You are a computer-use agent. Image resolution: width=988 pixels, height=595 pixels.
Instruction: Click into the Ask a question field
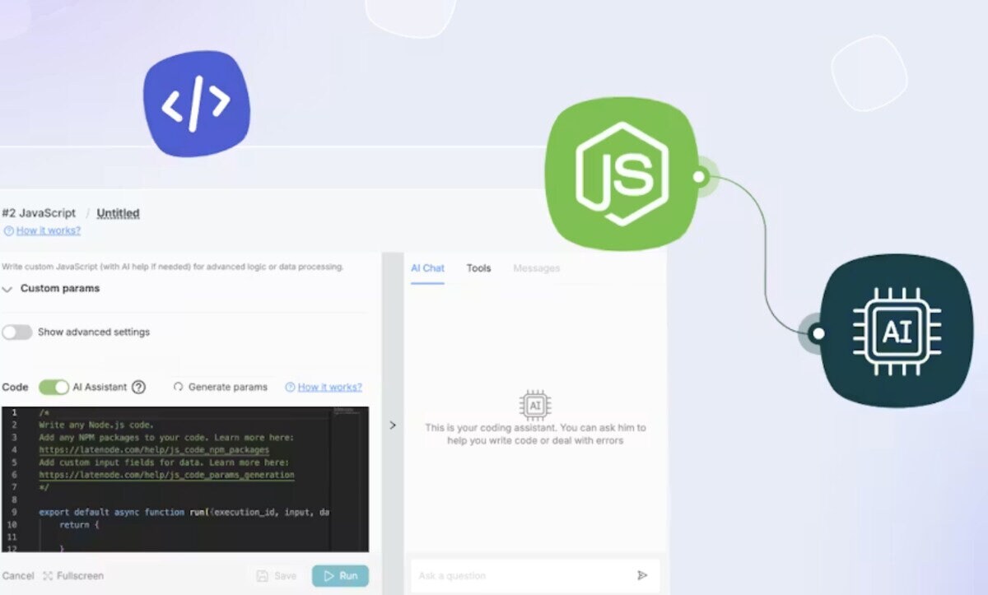[535, 576]
